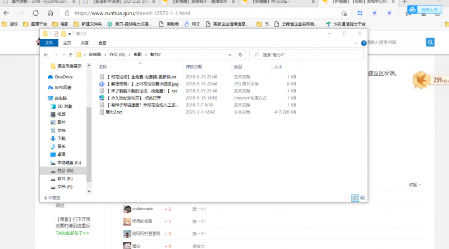Open Explorer help question mark icon
Image resolution: width=449 pixels, height=249 pixels.
363,43
